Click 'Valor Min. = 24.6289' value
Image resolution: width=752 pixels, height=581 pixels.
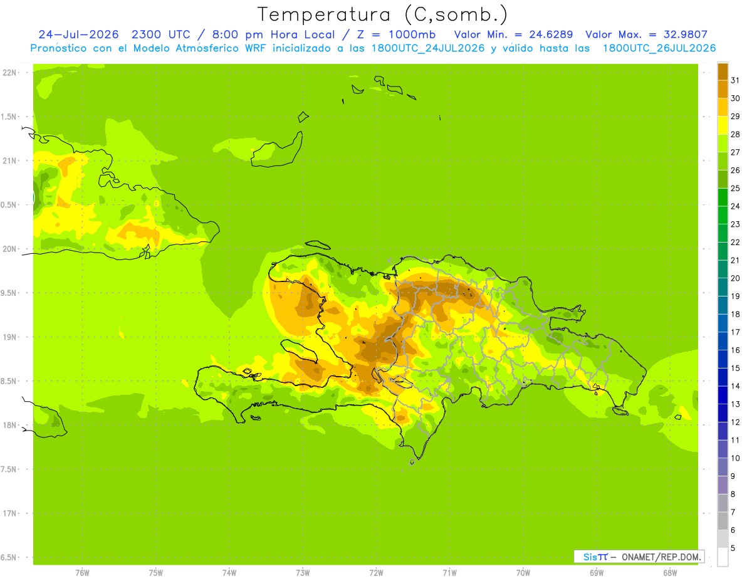[x=513, y=34]
